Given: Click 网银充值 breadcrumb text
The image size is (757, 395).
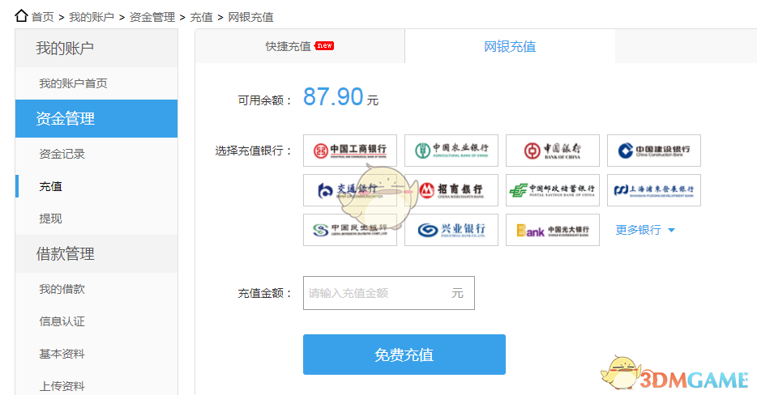Looking at the screenshot, I should (250, 17).
